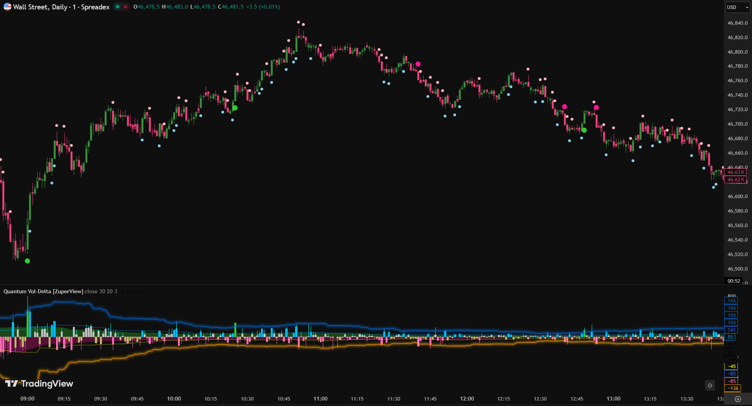The image size is (752, 406).
Task: Click the blue 141 indicator value label
Action: [x=731, y=330]
